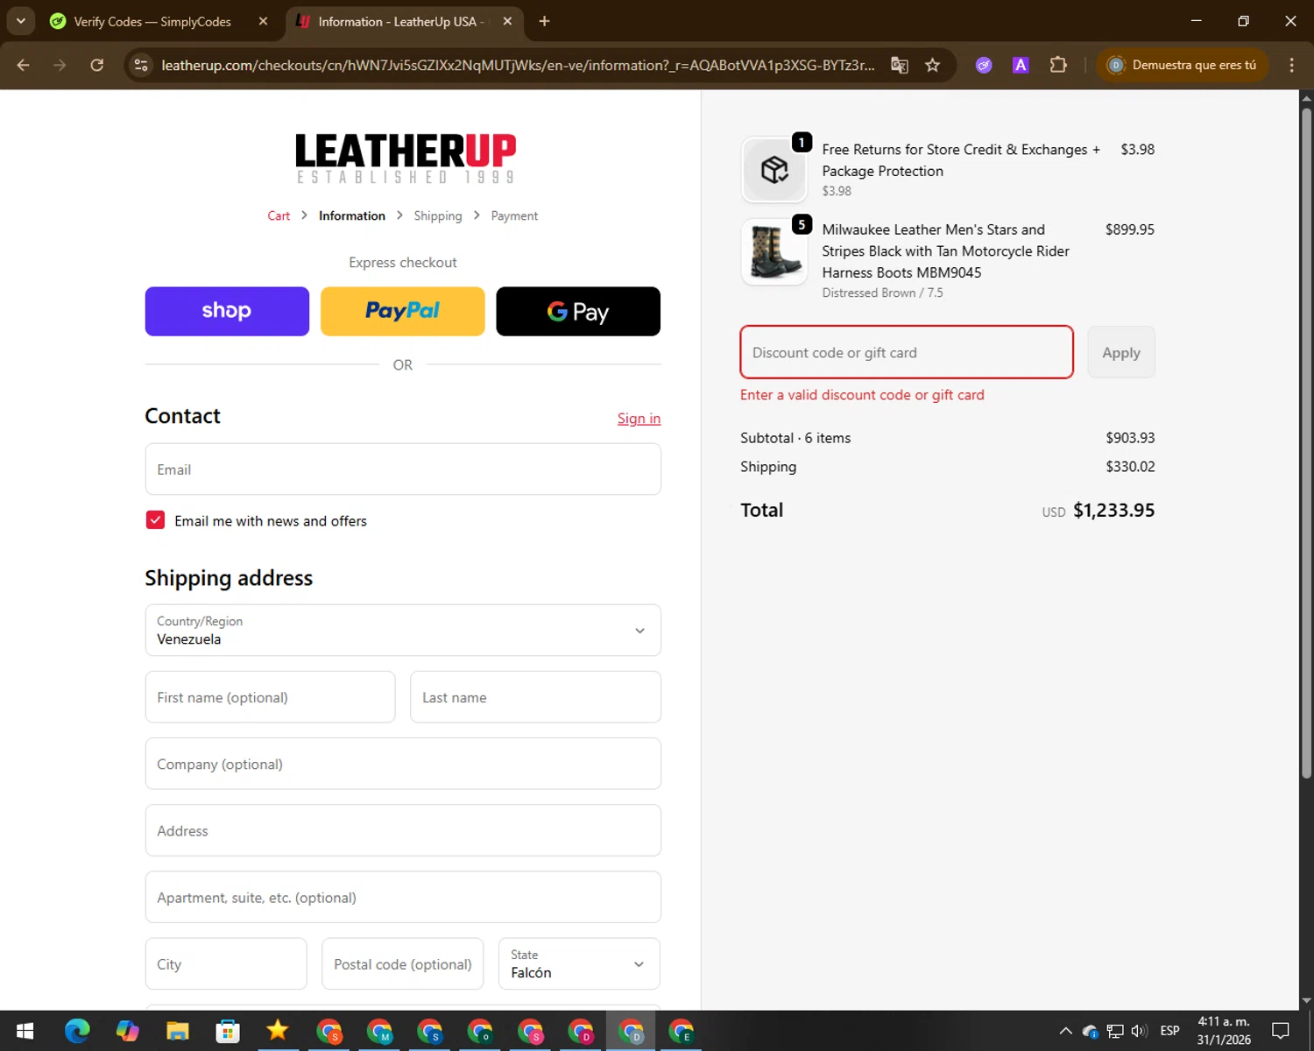Click the ESP input language indicator
Screen dimensions: 1314x1051
click(1169, 1031)
